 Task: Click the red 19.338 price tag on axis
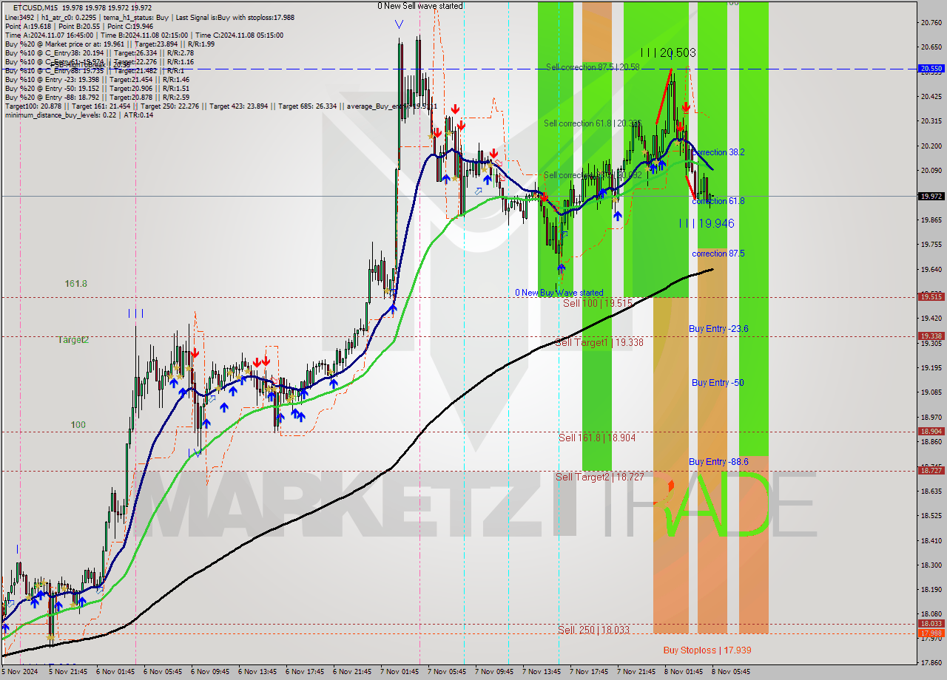point(930,336)
